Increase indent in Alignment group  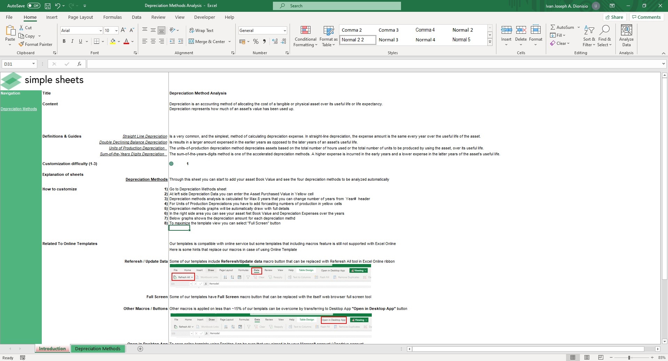pos(181,42)
